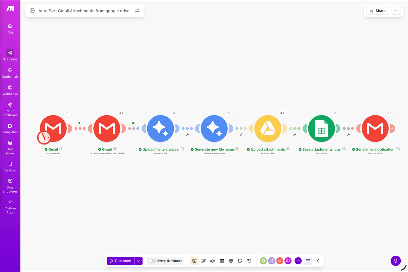Save the scenario with disk icon
This screenshot has height=272, width=408.
tap(194, 261)
